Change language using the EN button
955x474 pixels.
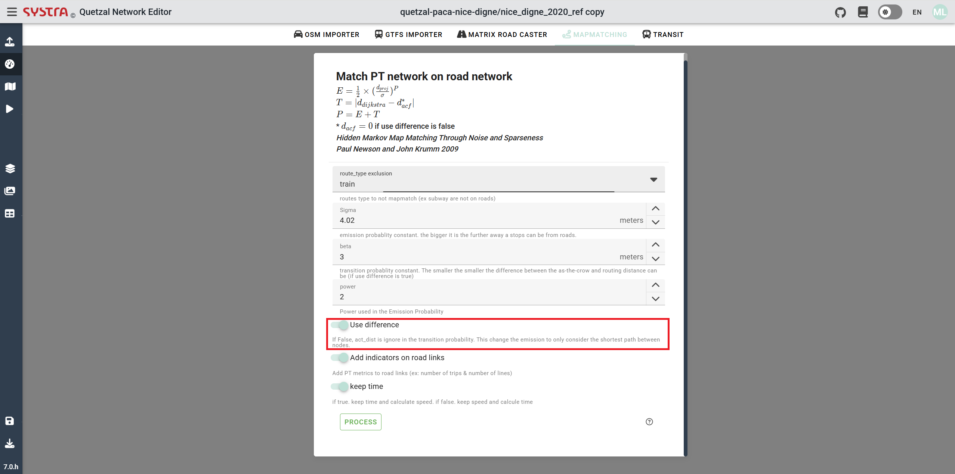[917, 12]
